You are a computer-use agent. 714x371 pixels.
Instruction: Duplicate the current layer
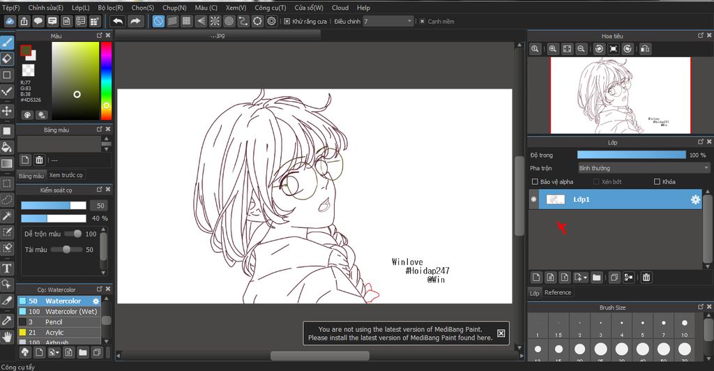(x=614, y=278)
